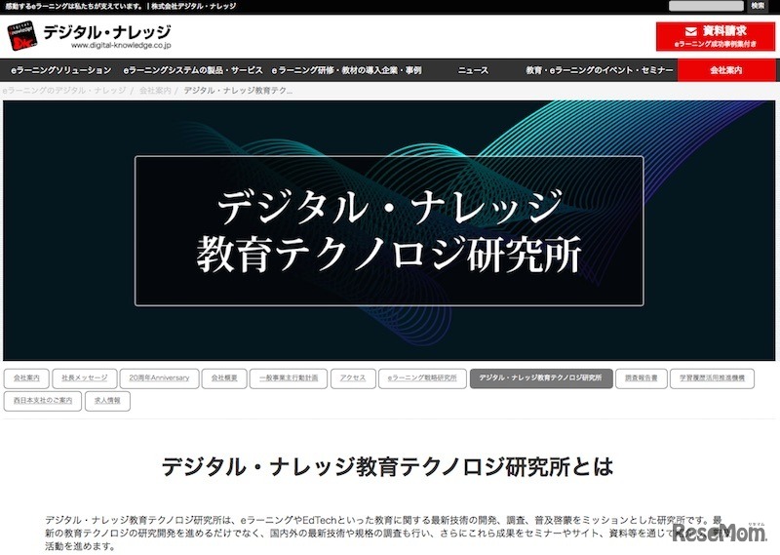This screenshot has height=555, width=780.
Task: Select the 会社案内 sub-navigation tab
Action: pos(26,378)
